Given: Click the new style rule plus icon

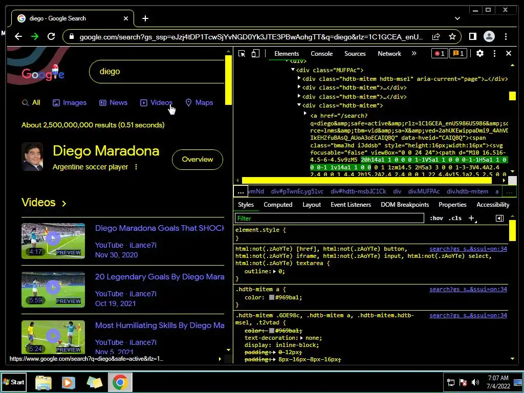Looking at the screenshot, I should (x=471, y=218).
